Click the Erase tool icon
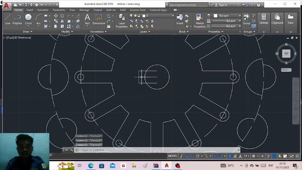Screen dimensions: 302x170 78,16
